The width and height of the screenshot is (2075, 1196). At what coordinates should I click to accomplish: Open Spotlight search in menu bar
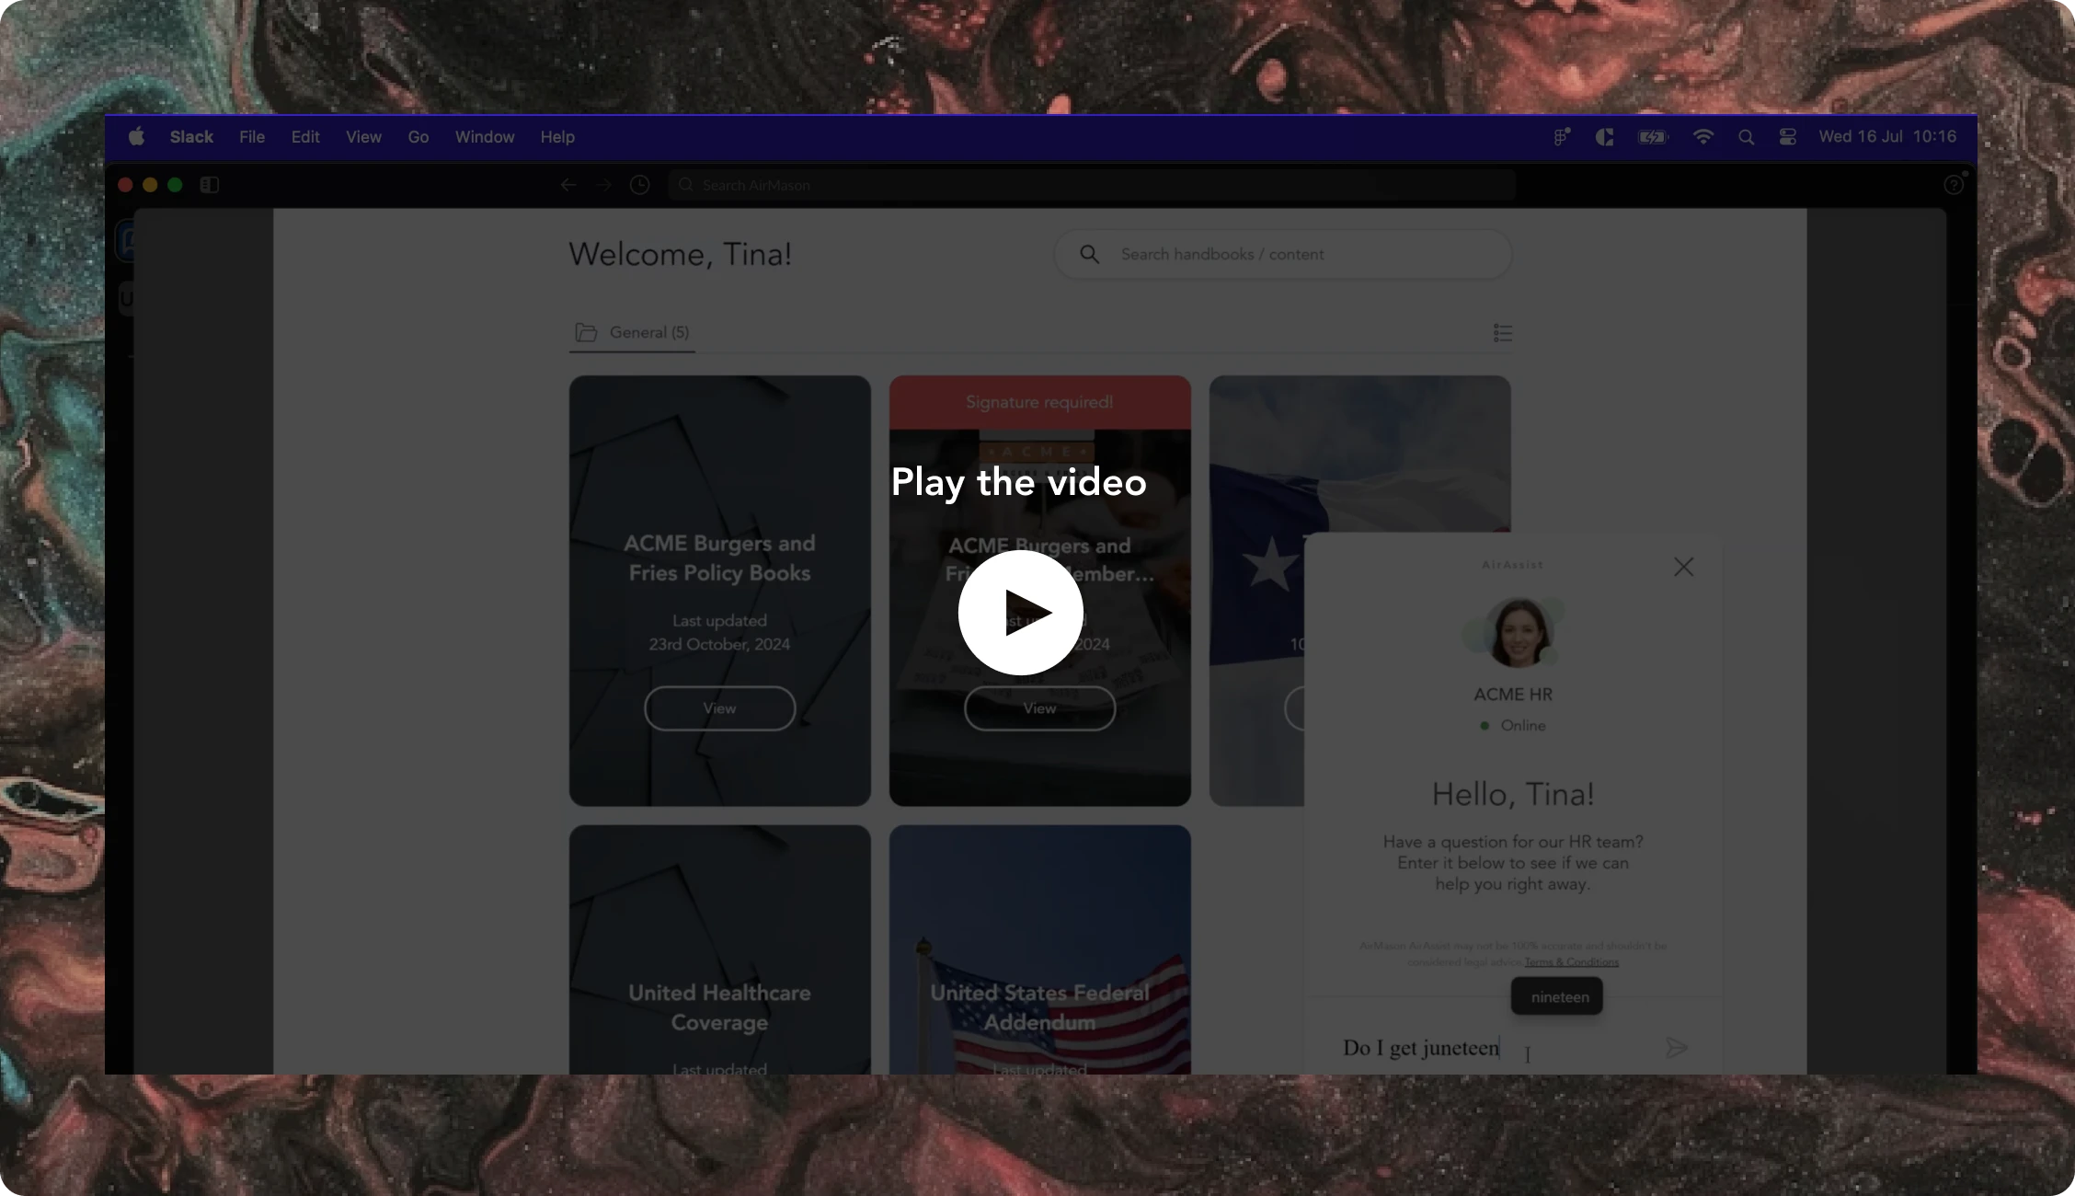click(1746, 137)
